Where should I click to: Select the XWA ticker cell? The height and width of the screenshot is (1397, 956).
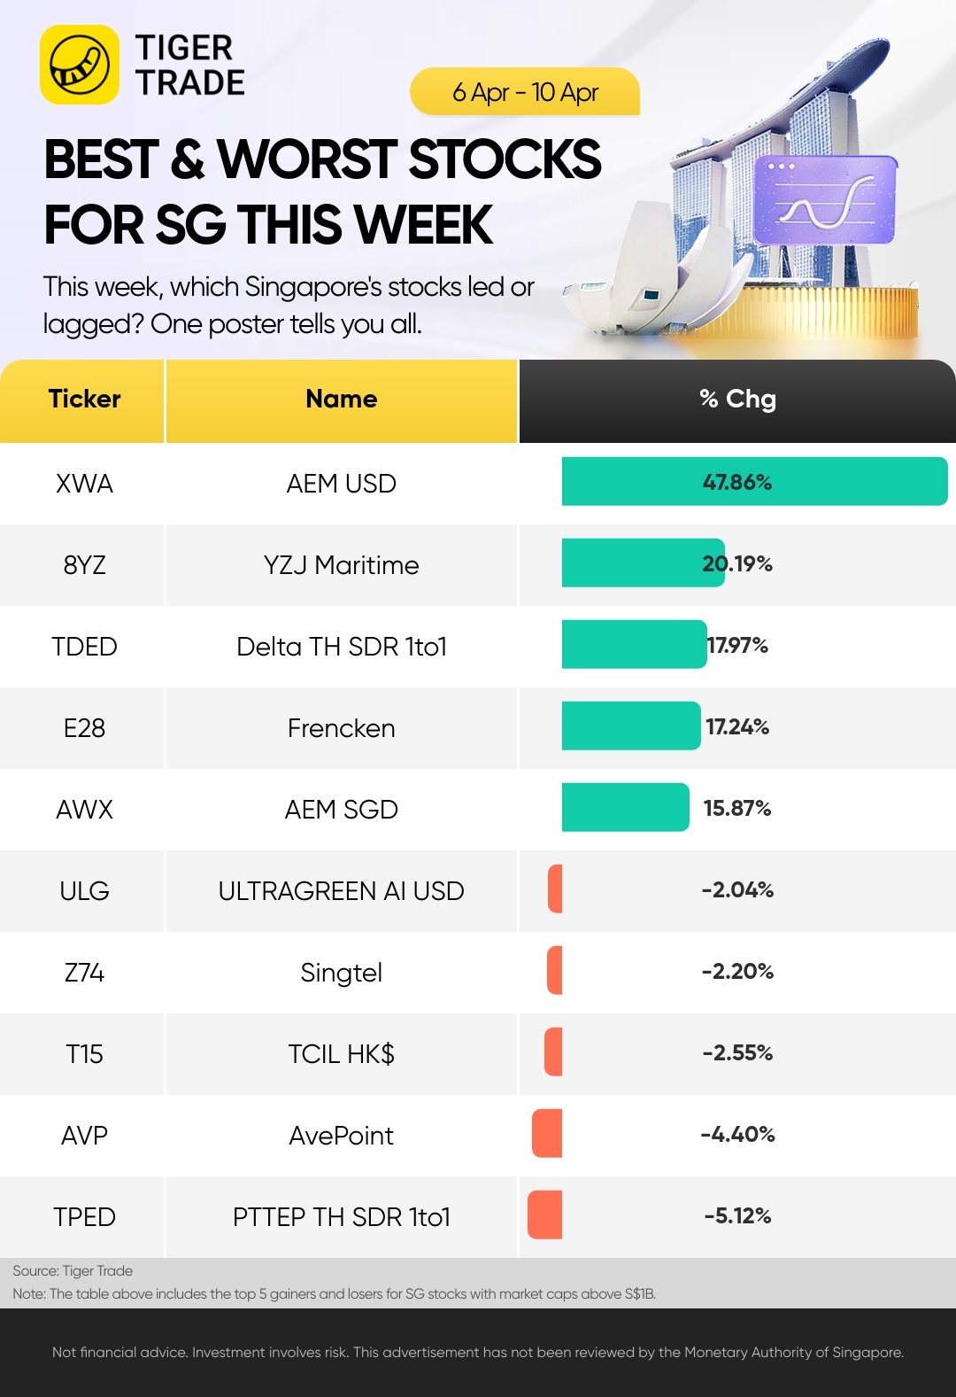82,484
